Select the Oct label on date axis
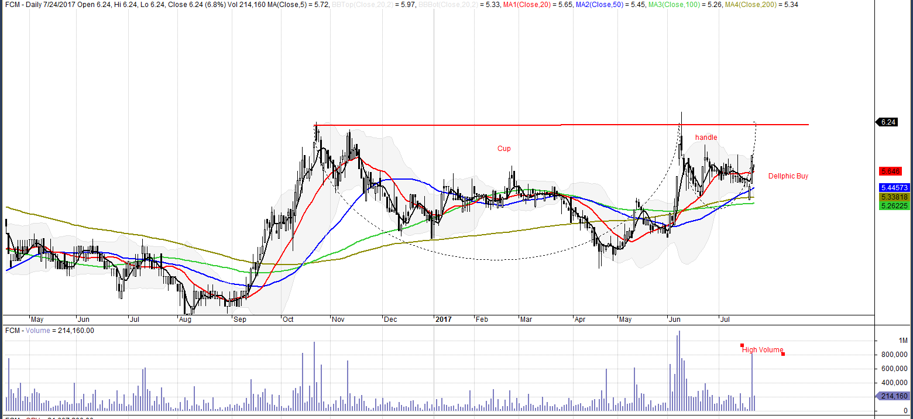913x419 pixels. [x=288, y=320]
